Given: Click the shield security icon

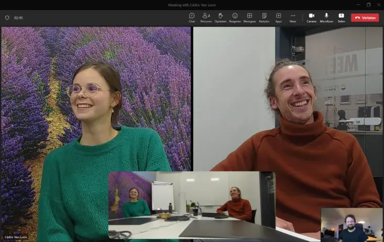Looking at the screenshot, I should click(7, 17).
